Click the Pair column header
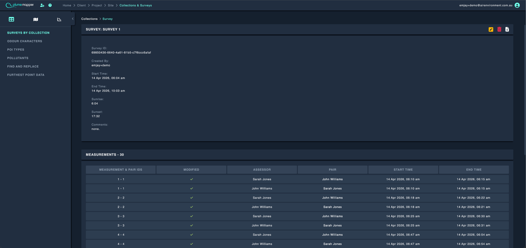The width and height of the screenshot is (526, 248). coord(333,170)
